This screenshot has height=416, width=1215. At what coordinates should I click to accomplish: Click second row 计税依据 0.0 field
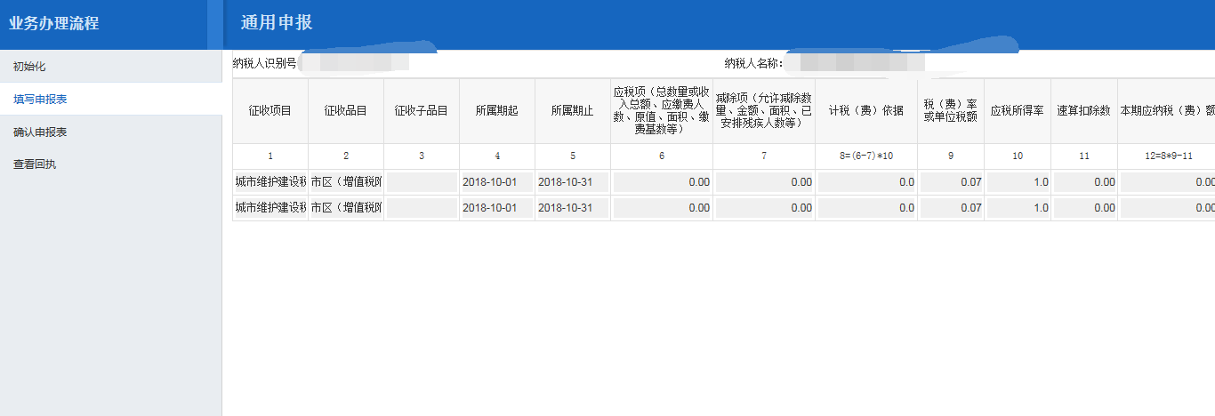(x=866, y=208)
